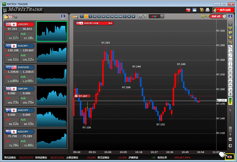Select the 1H timeframe
Image resolution: width=237 pixels, height=162 pixels.
[108, 17]
